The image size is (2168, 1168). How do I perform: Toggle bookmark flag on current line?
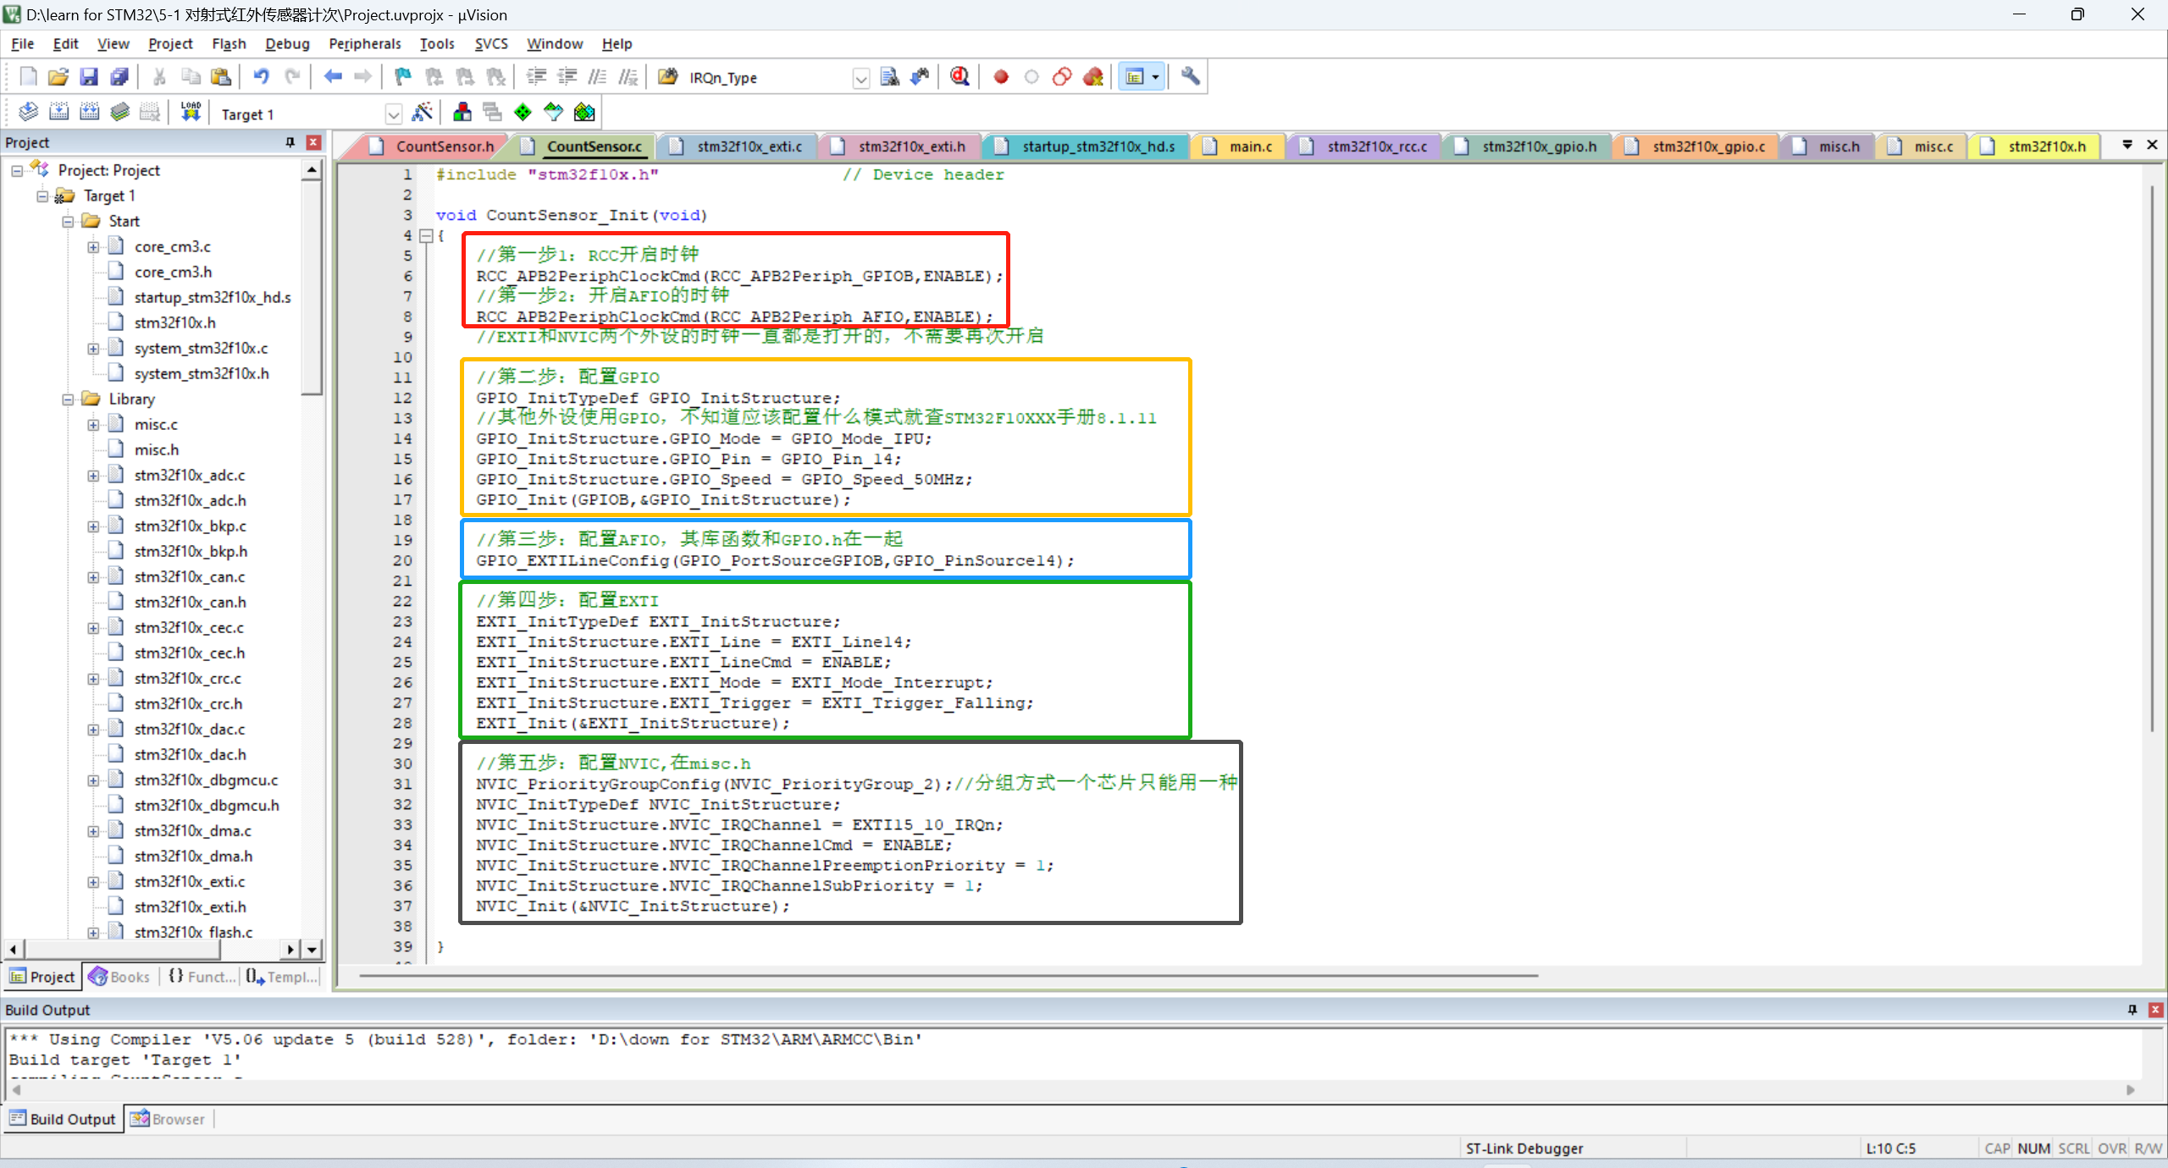click(403, 77)
